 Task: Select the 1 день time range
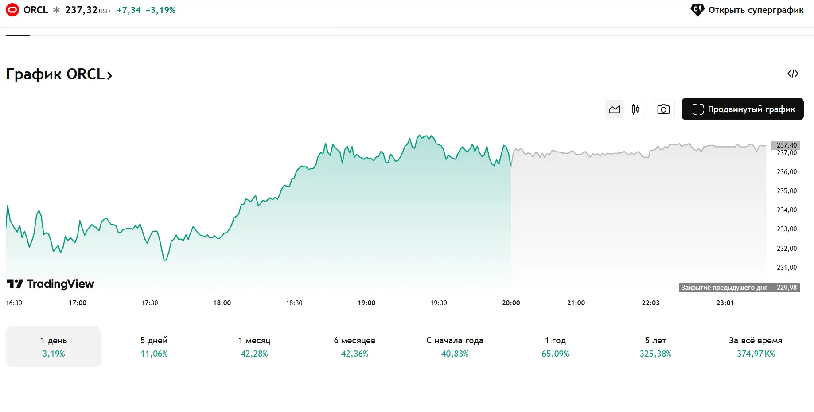pos(54,346)
